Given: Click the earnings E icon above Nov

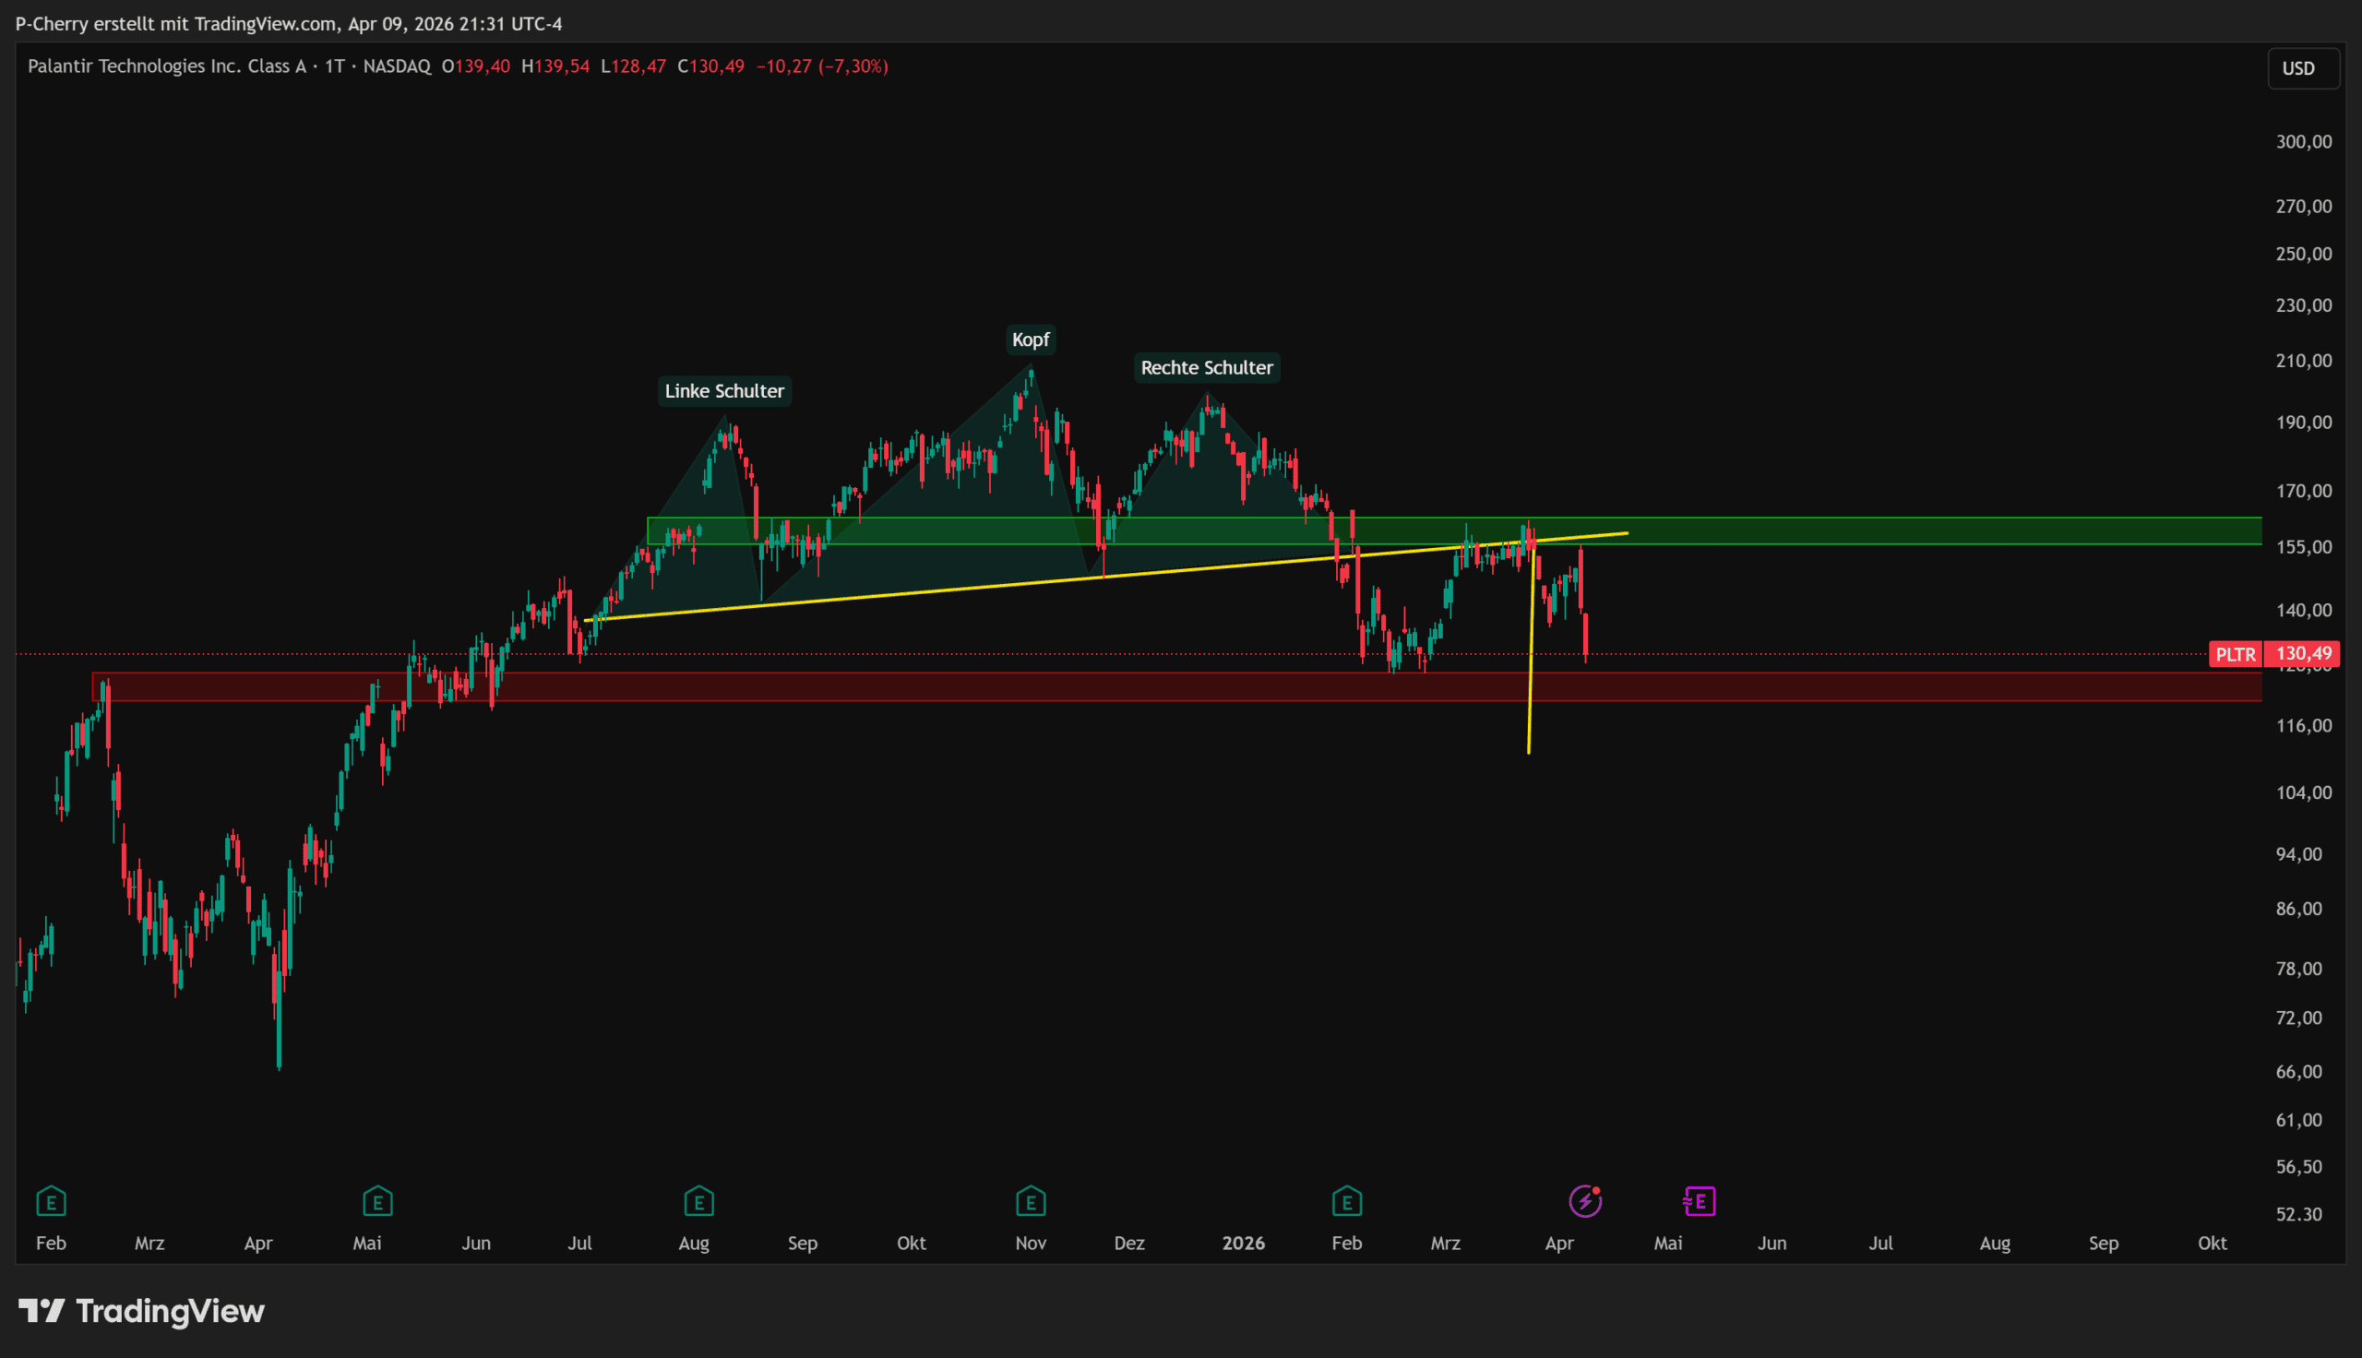Looking at the screenshot, I should (x=1031, y=1201).
